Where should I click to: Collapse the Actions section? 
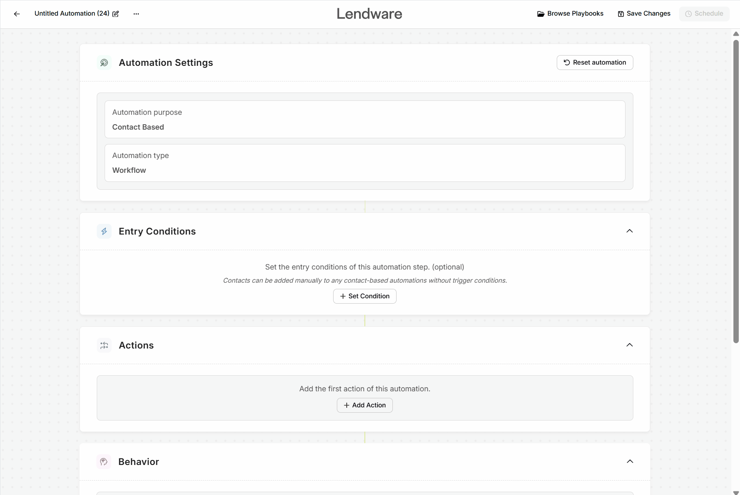pyautogui.click(x=629, y=345)
